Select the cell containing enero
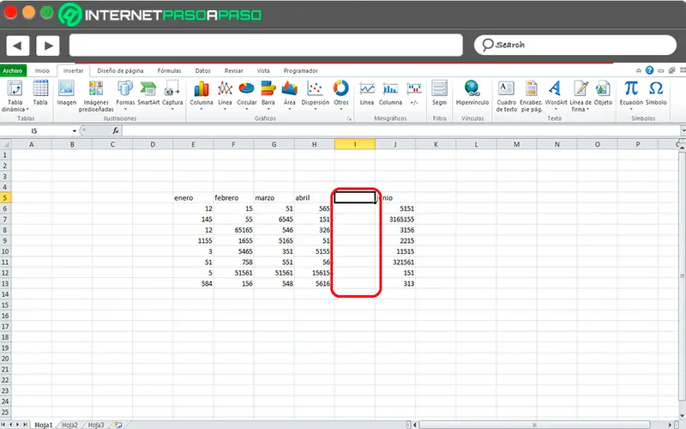 point(193,198)
